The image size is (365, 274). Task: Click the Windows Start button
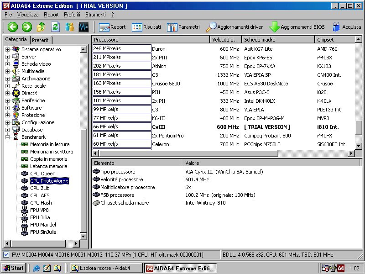coord(13,268)
